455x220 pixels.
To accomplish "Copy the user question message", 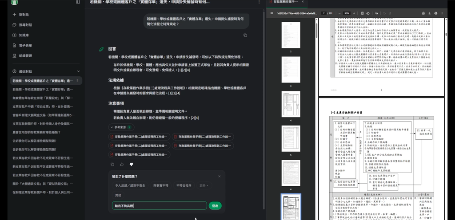I will (245, 35).
